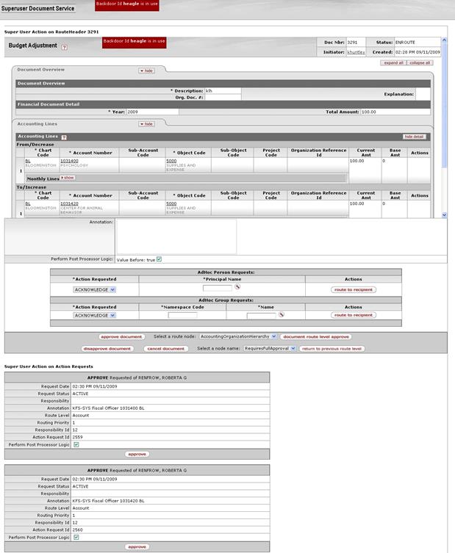455x553 pixels.
Task: Open AdHoc Group Action Requested dropdown
Action: point(95,315)
